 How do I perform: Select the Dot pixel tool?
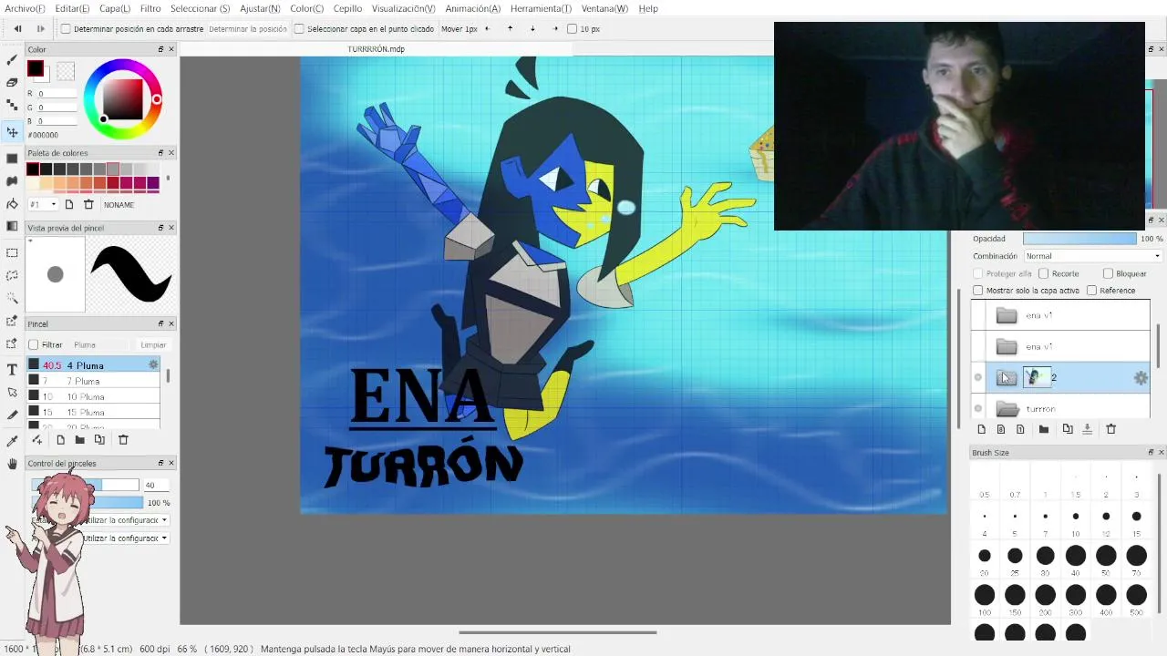tap(12, 106)
